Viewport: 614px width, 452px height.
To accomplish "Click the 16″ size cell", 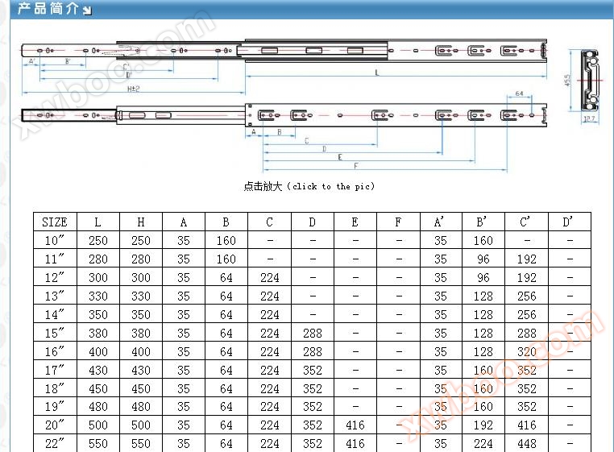I will pos(55,352).
